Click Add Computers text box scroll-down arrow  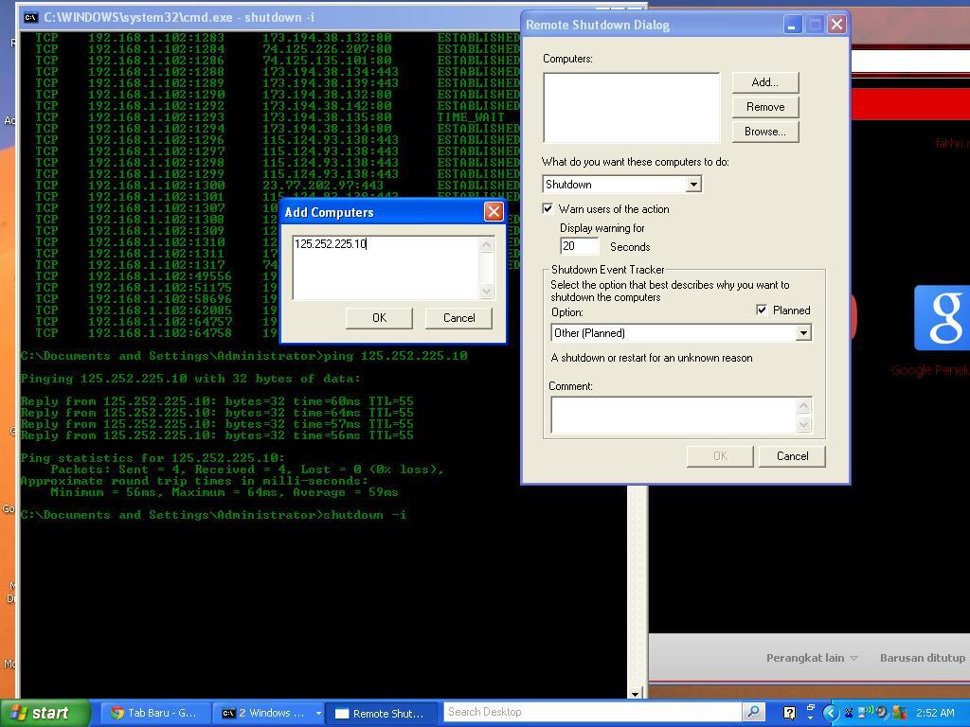click(487, 291)
